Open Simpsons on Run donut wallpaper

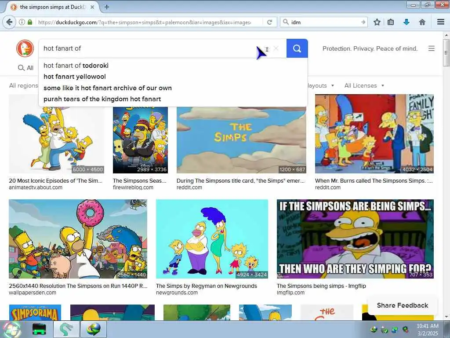click(78, 239)
